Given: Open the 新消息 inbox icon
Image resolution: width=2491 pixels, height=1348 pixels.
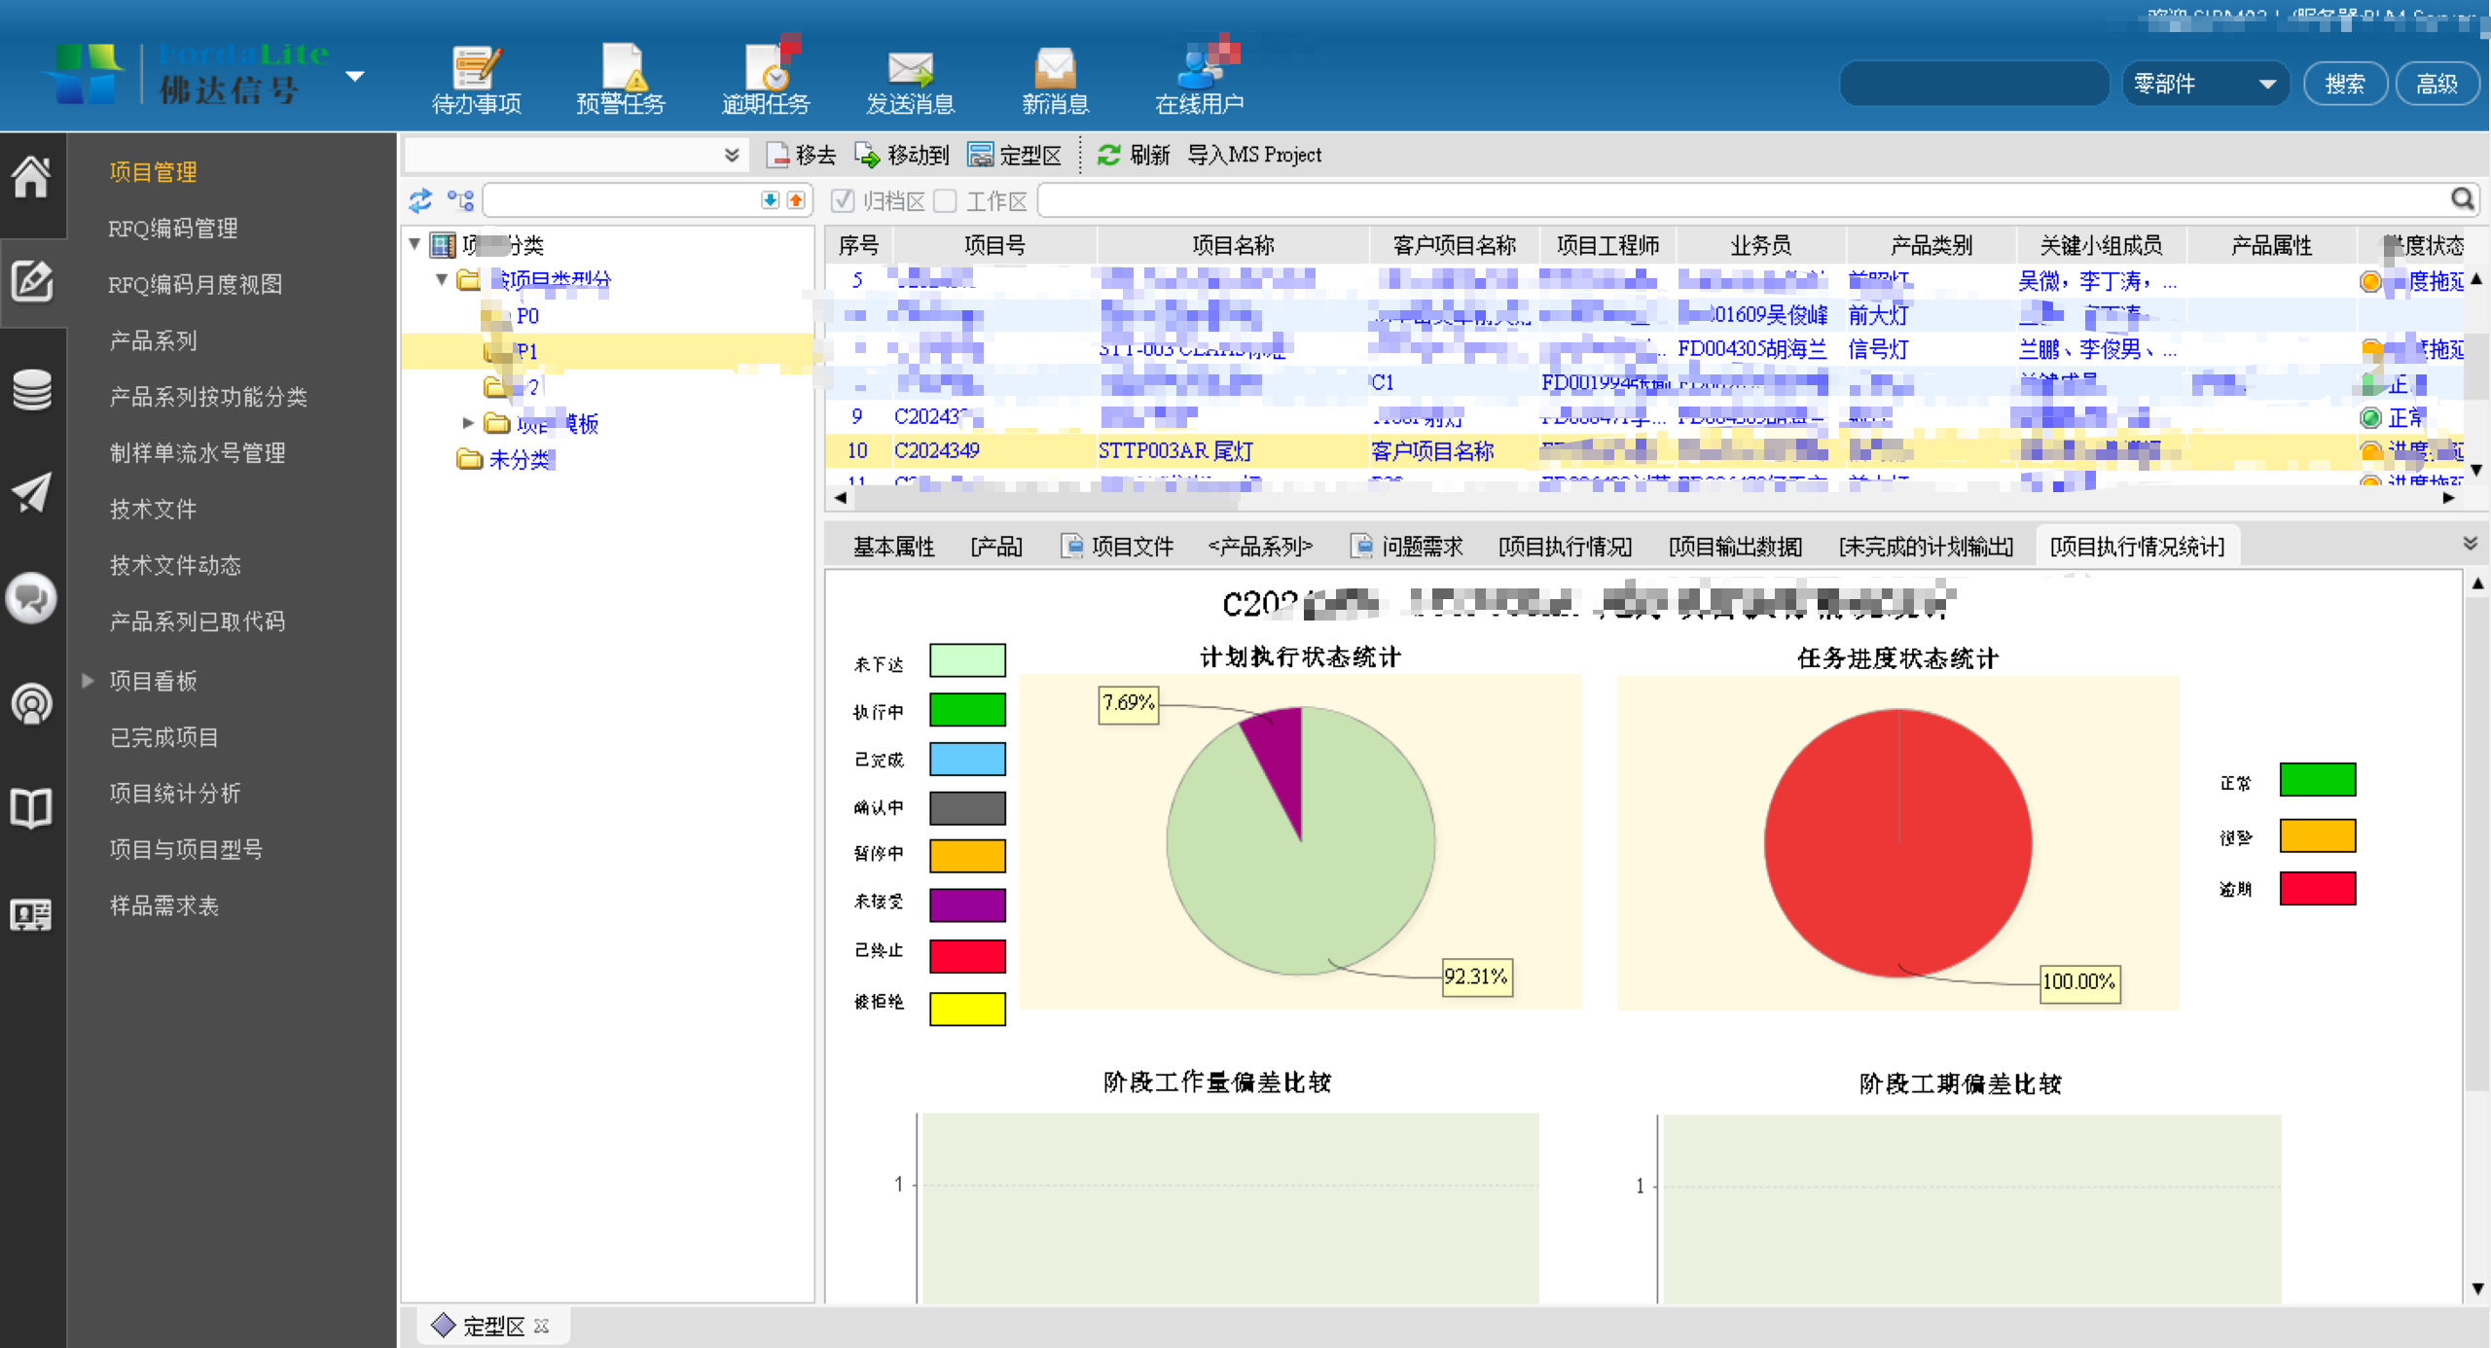Looking at the screenshot, I should [x=1055, y=69].
